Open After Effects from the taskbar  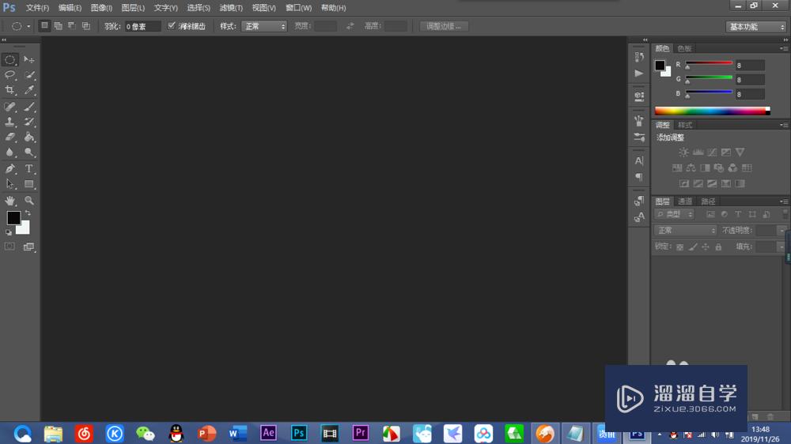tap(268, 433)
